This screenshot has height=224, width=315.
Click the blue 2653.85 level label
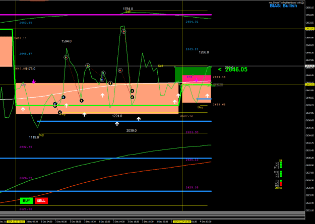pyautogui.click(x=26, y=23)
